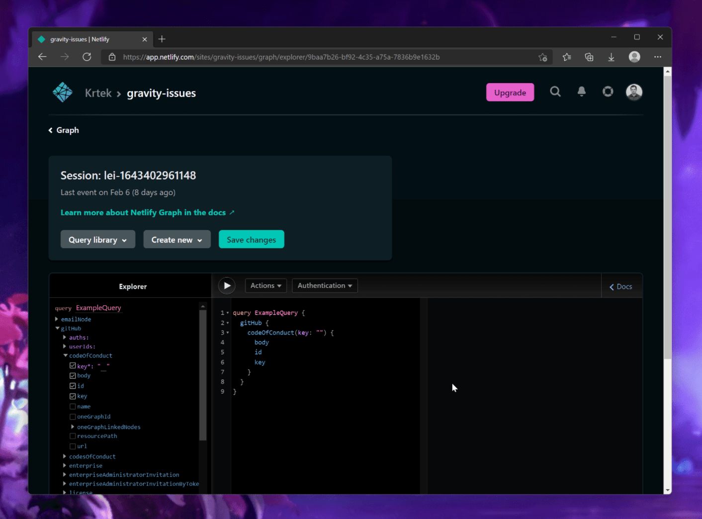Click the ExampleQuery name in Explorer
Viewport: 702px width, 519px height.
(98, 308)
